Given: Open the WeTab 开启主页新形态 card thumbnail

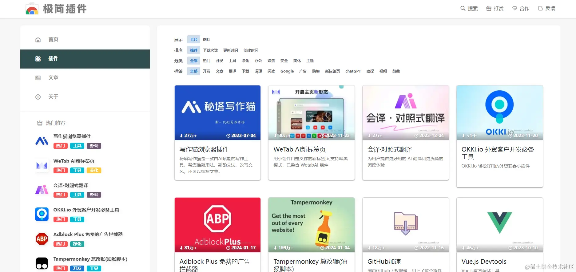Looking at the screenshot, I should click(x=312, y=113).
